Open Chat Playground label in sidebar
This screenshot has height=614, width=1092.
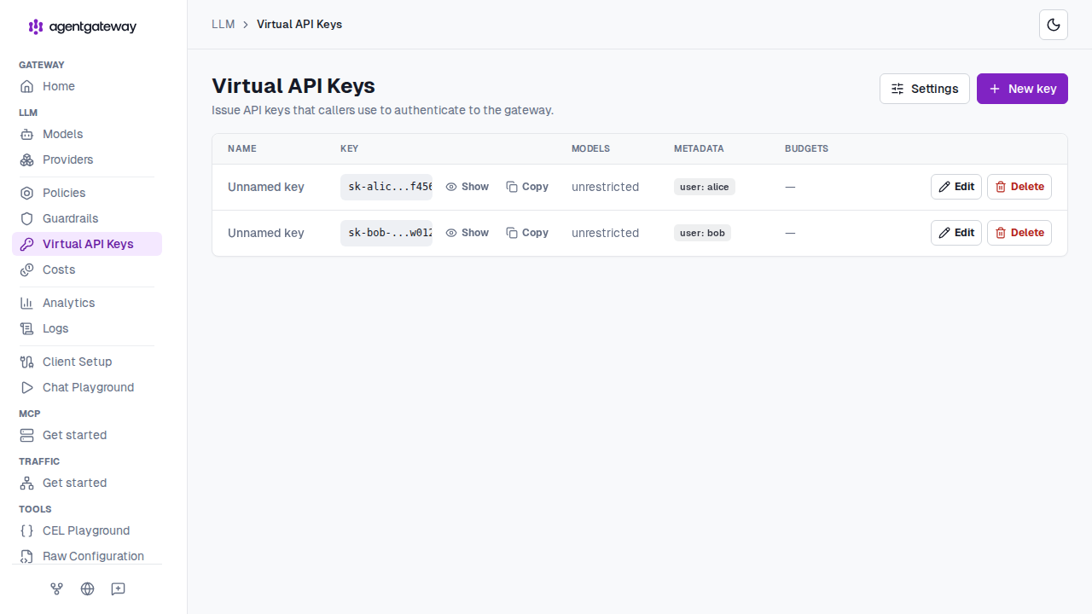[89, 387]
